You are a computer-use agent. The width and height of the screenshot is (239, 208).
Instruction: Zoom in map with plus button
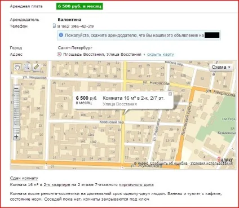click(16, 136)
